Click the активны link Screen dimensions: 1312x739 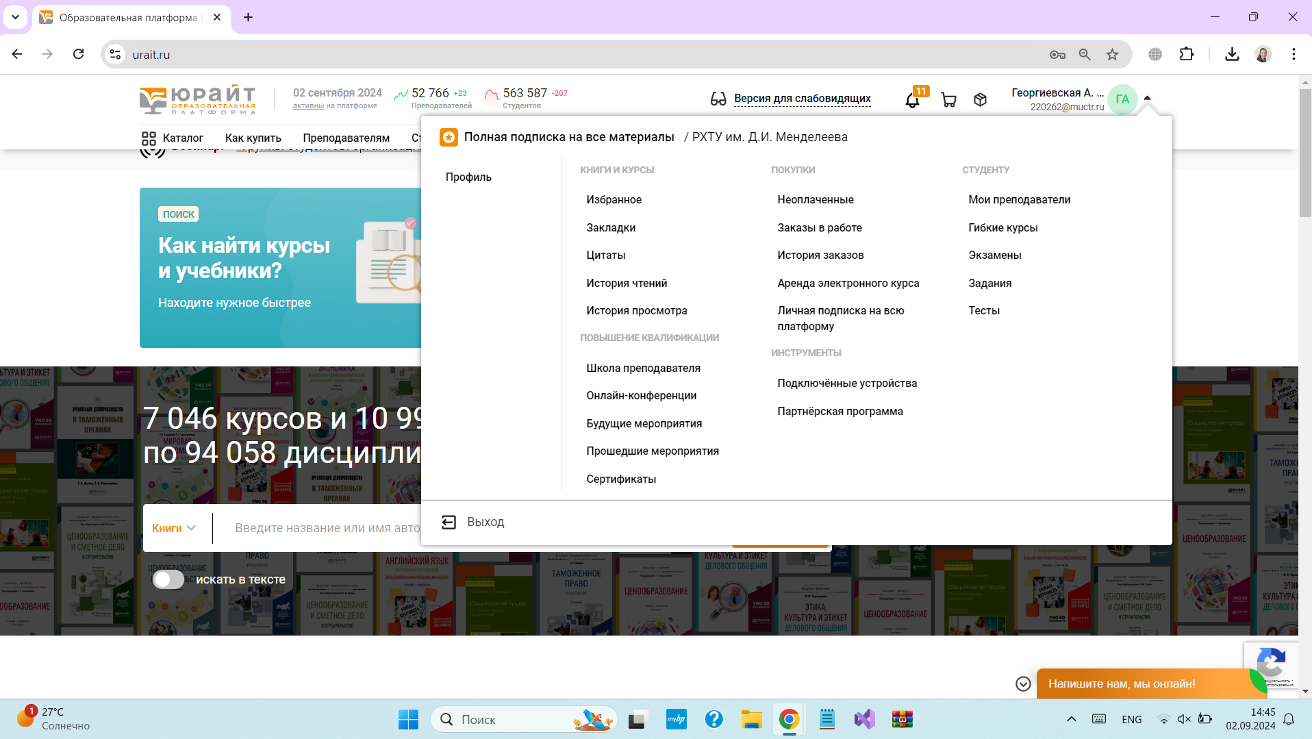(x=308, y=105)
